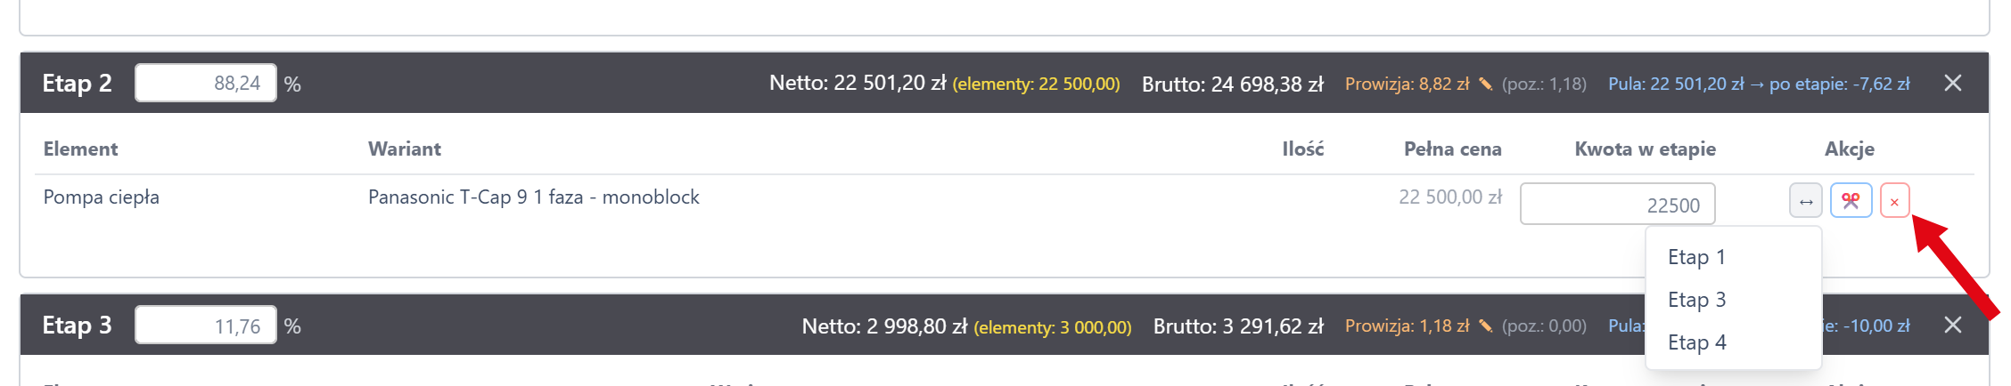Image resolution: width=2011 pixels, height=386 pixels.
Task: Focus the Etap 3 percentage field
Action: 206,326
